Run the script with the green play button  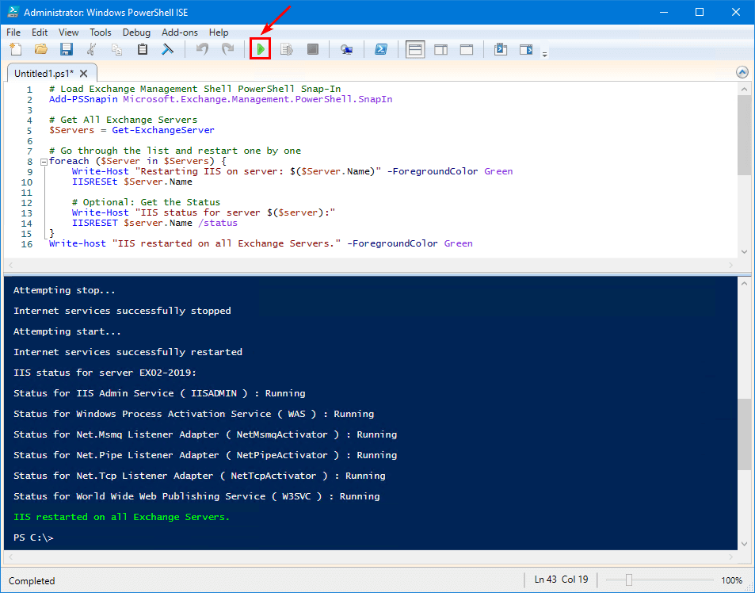click(x=261, y=49)
